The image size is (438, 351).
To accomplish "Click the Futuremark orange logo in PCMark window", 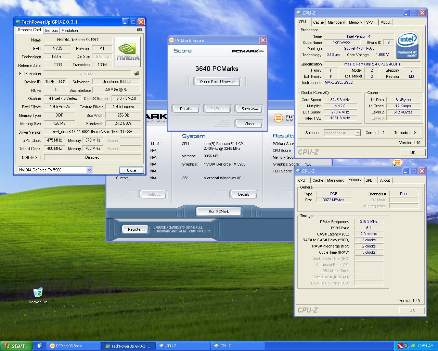I will coord(279,118).
